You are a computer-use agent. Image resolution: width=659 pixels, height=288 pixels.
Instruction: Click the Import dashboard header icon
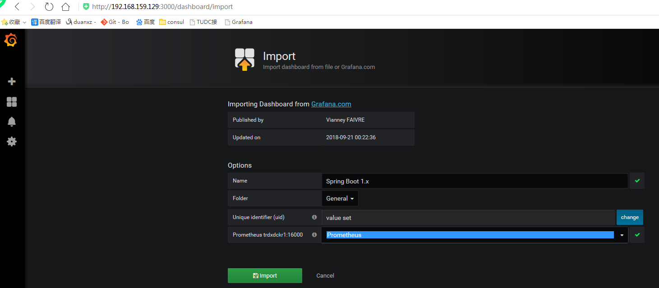244,59
